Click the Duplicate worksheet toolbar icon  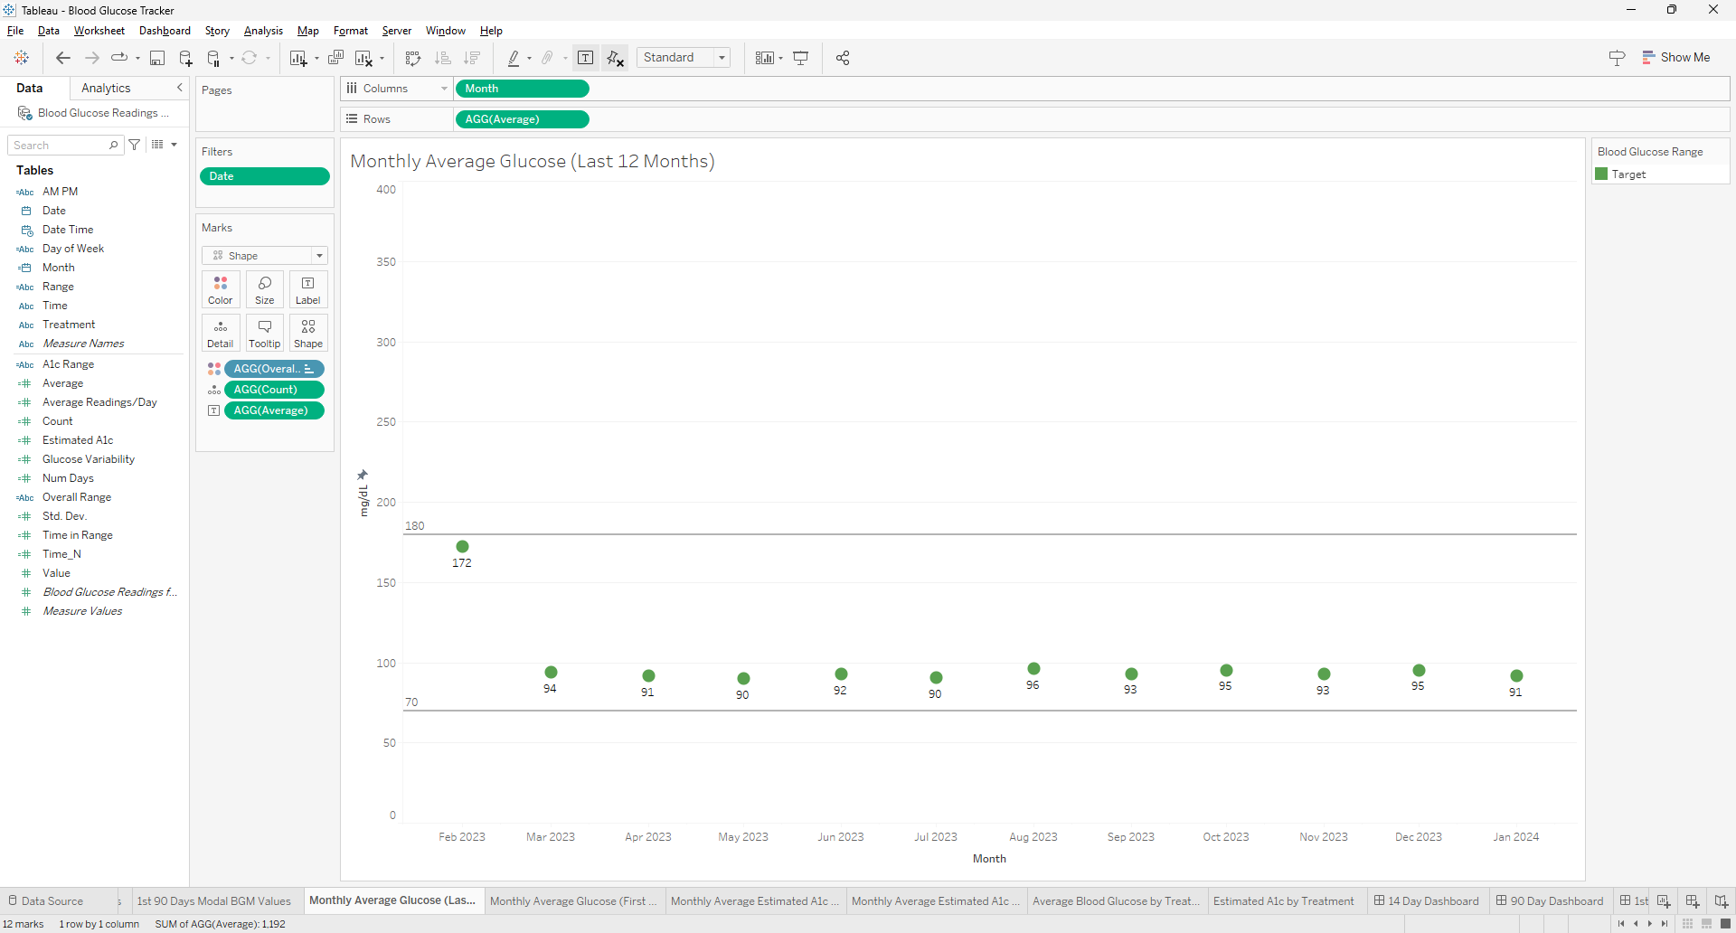(335, 58)
